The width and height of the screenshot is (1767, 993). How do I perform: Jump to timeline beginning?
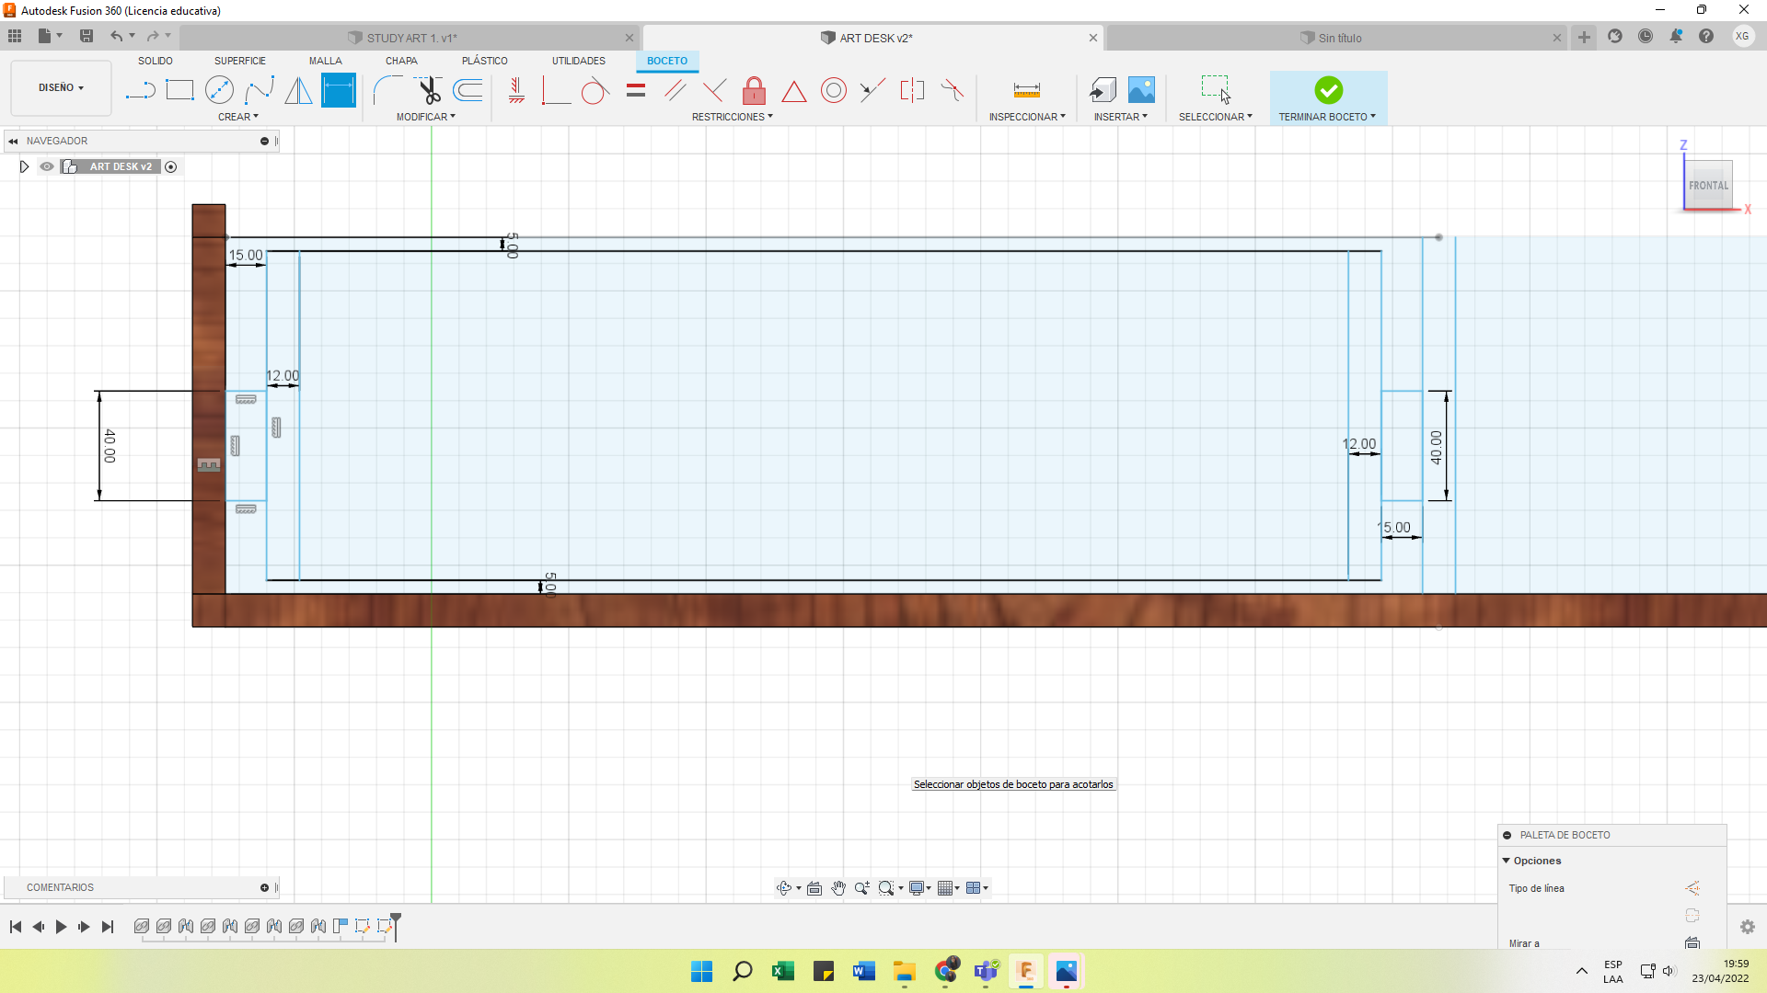pos(16,927)
